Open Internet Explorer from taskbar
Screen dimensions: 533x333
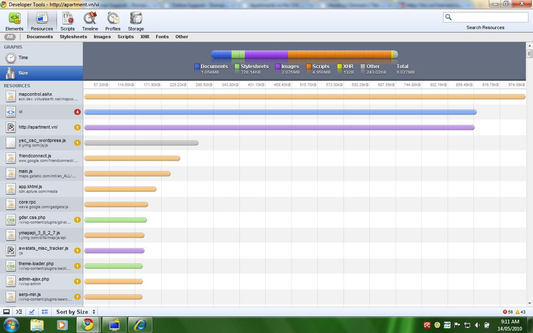point(140,325)
